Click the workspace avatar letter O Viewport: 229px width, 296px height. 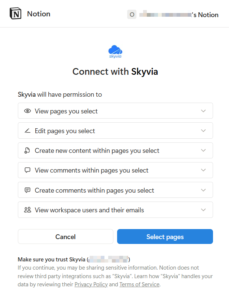click(x=132, y=15)
